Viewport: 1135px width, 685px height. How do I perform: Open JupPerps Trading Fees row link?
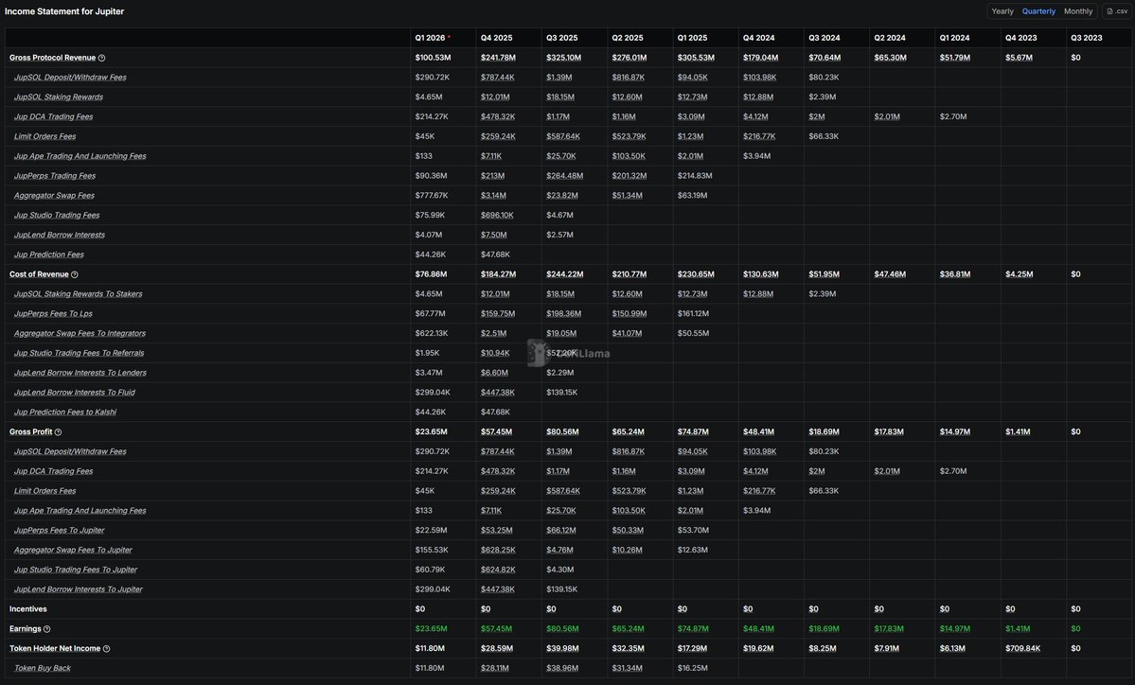tap(55, 176)
